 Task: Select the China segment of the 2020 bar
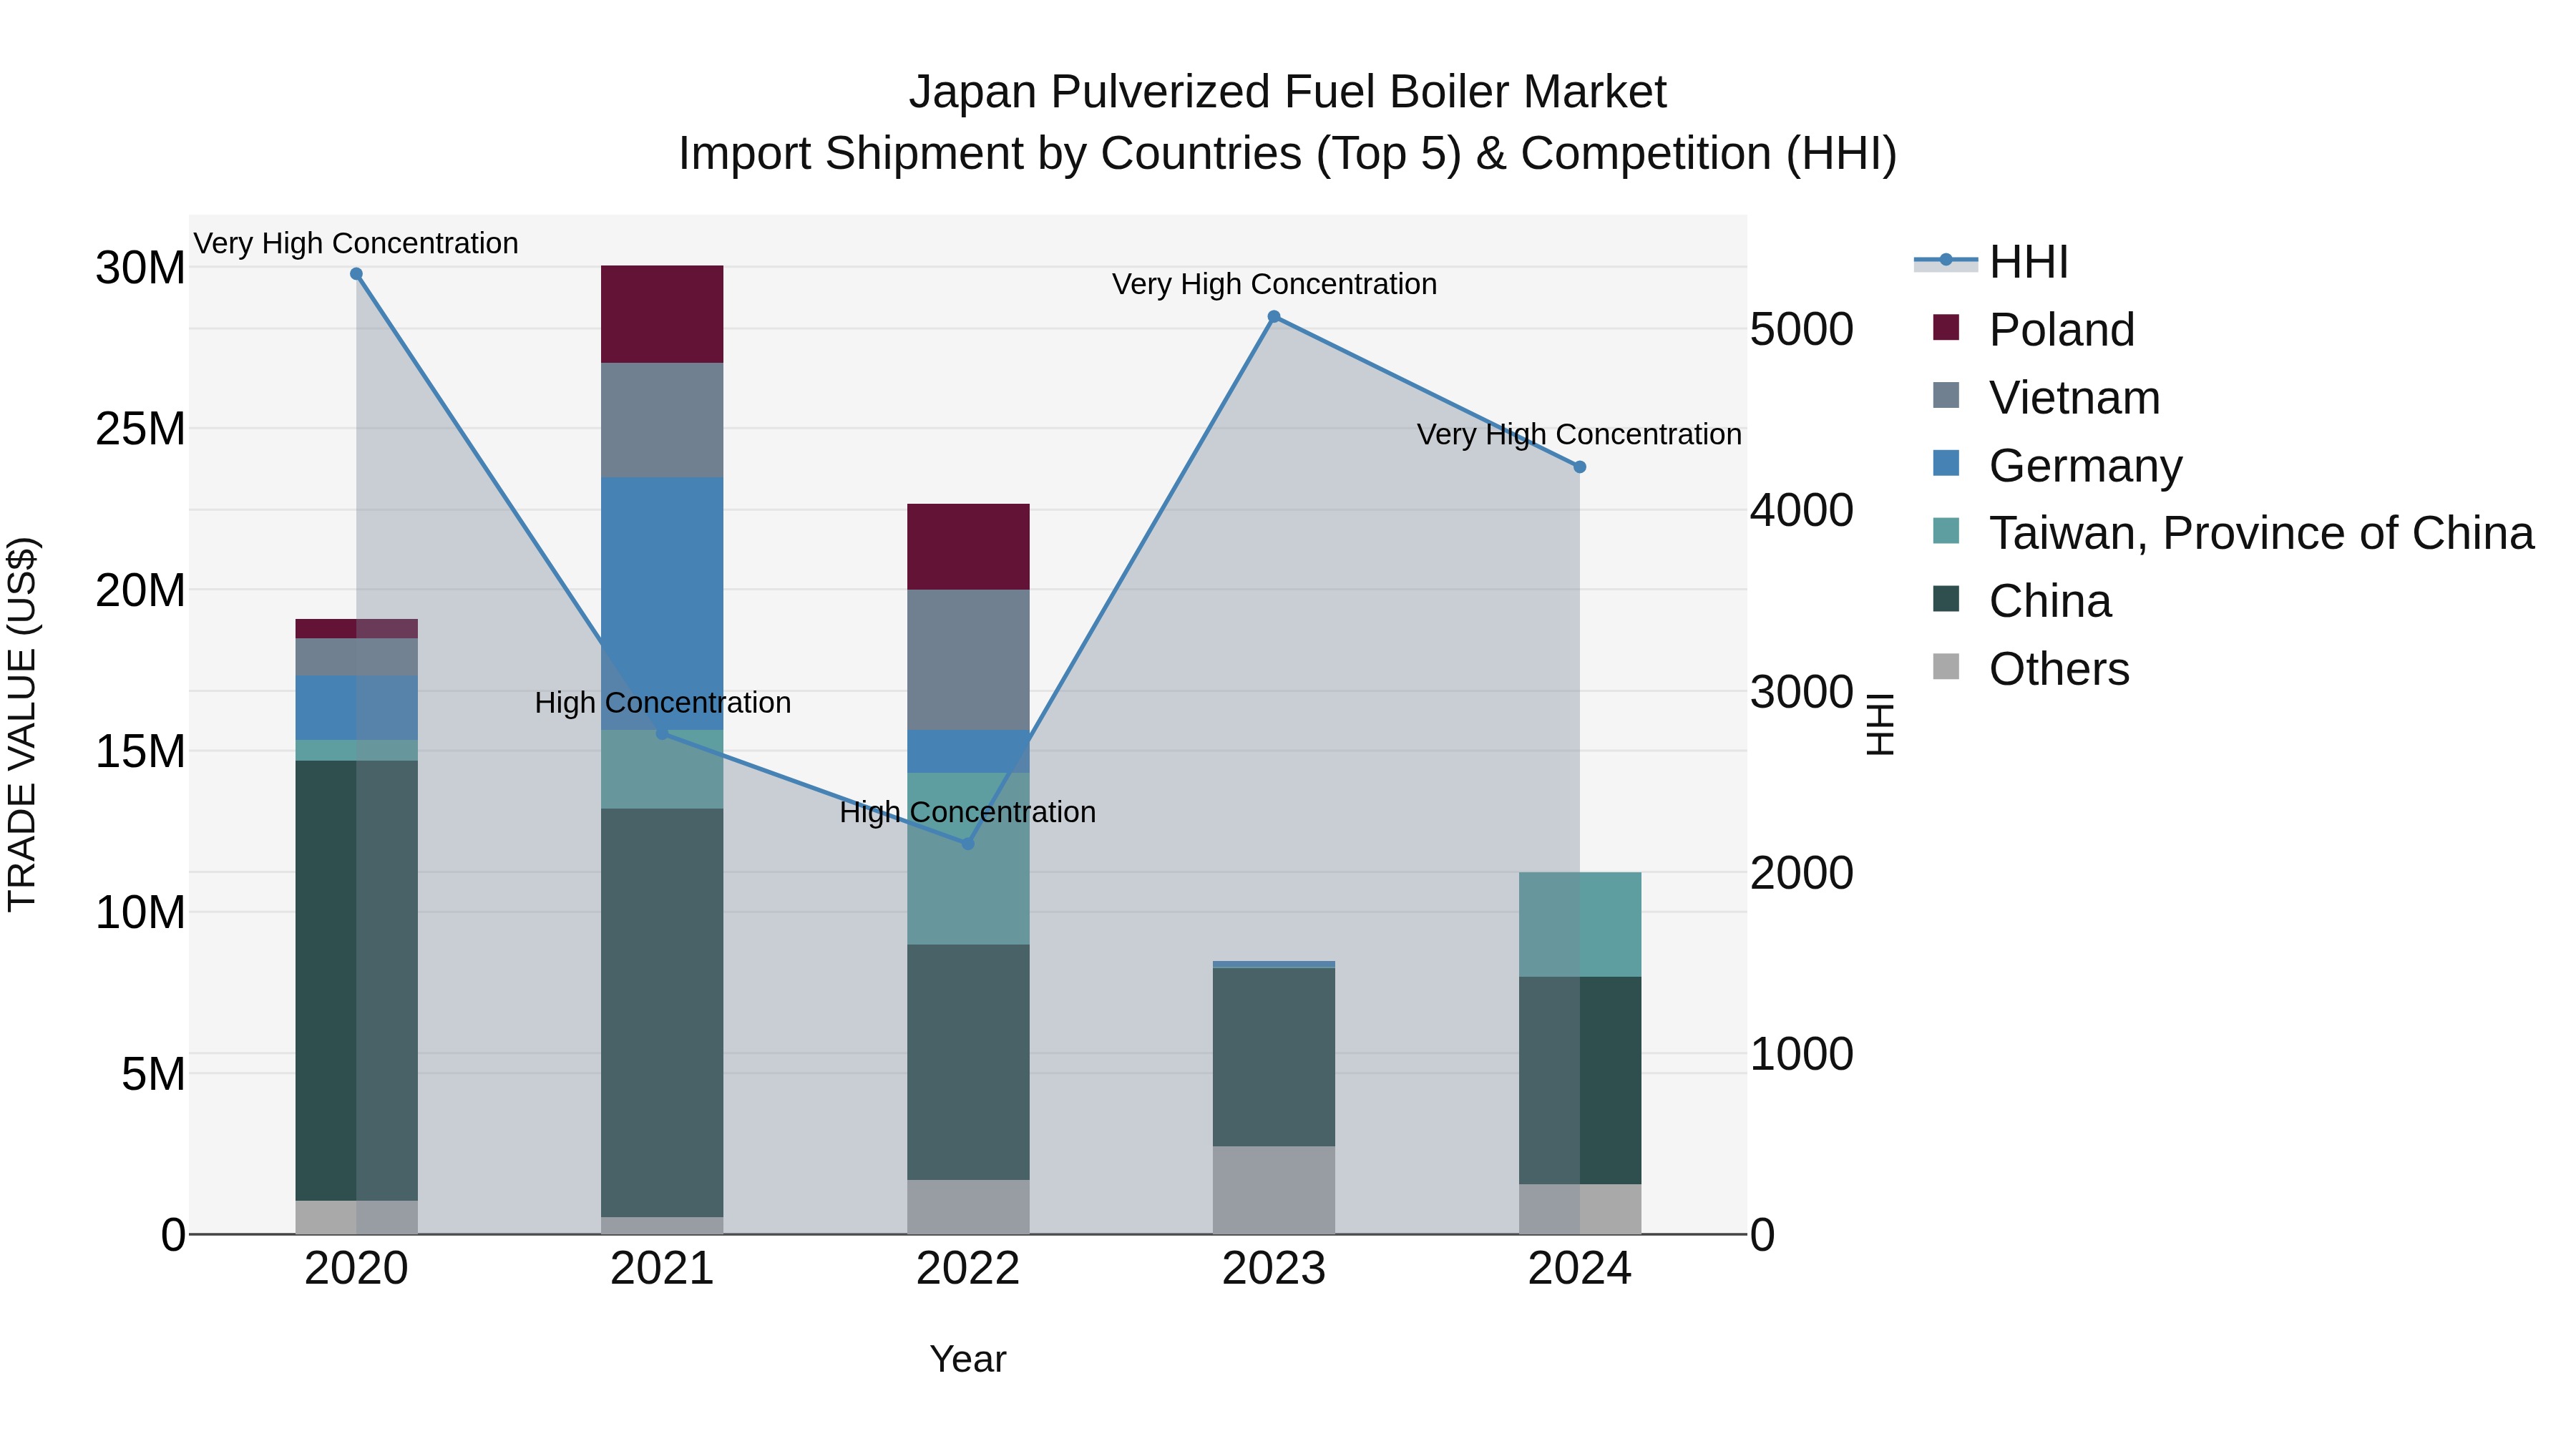pos(356,981)
